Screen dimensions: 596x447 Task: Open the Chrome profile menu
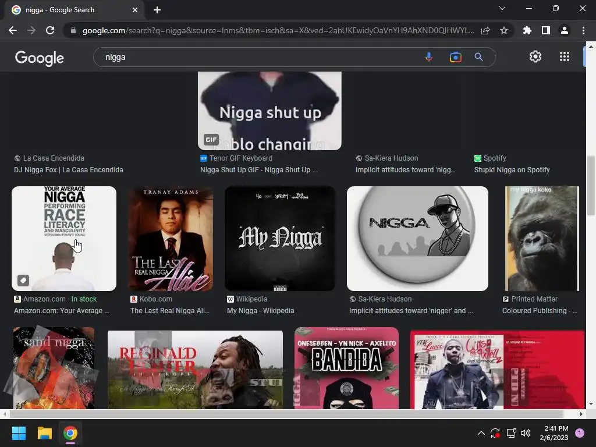[565, 30]
